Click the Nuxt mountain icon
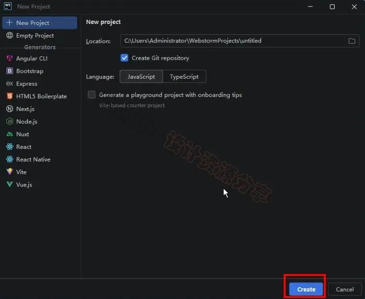Image resolution: width=365 pixels, height=299 pixels. coord(9,134)
